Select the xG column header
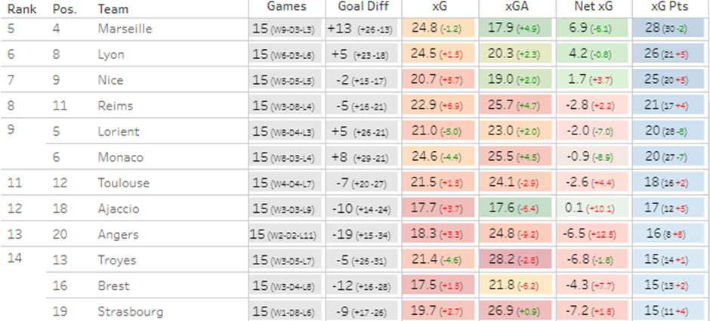710x321 pixels. click(x=439, y=7)
